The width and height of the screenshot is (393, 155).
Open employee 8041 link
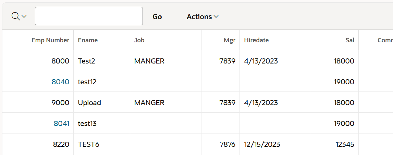click(61, 124)
